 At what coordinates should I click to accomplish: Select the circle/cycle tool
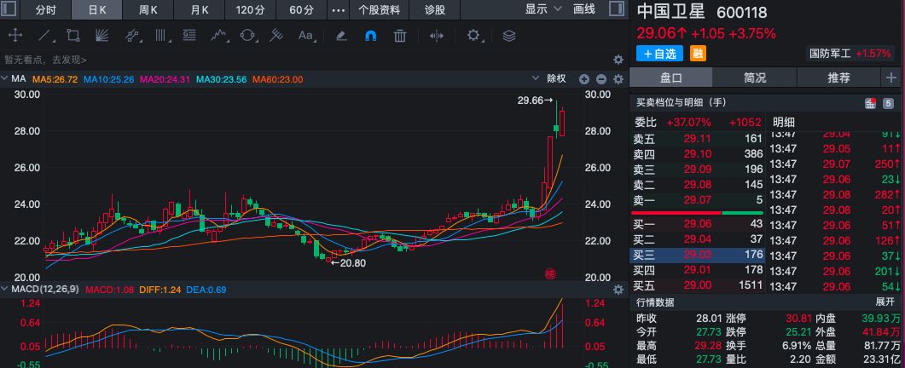click(x=247, y=36)
